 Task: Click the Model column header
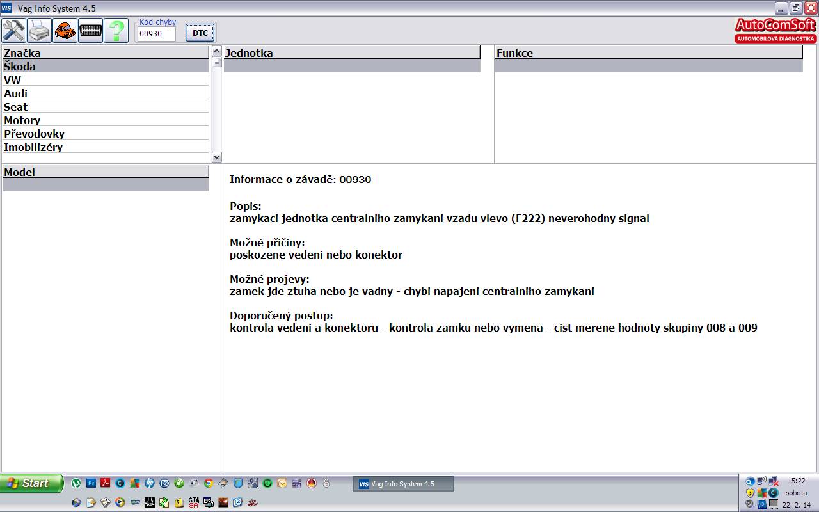coord(106,172)
